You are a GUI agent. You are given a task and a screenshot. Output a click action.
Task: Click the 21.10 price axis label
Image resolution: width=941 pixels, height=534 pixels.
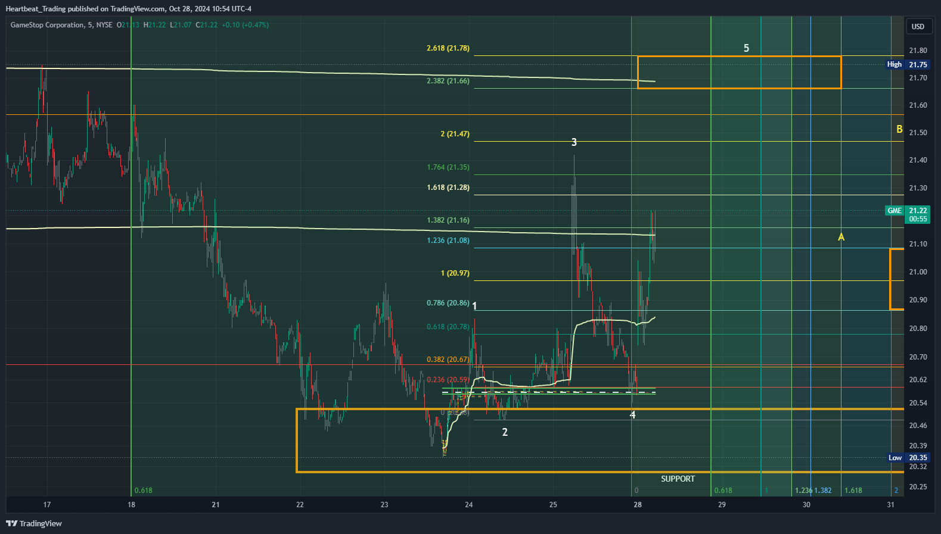pyautogui.click(x=918, y=244)
